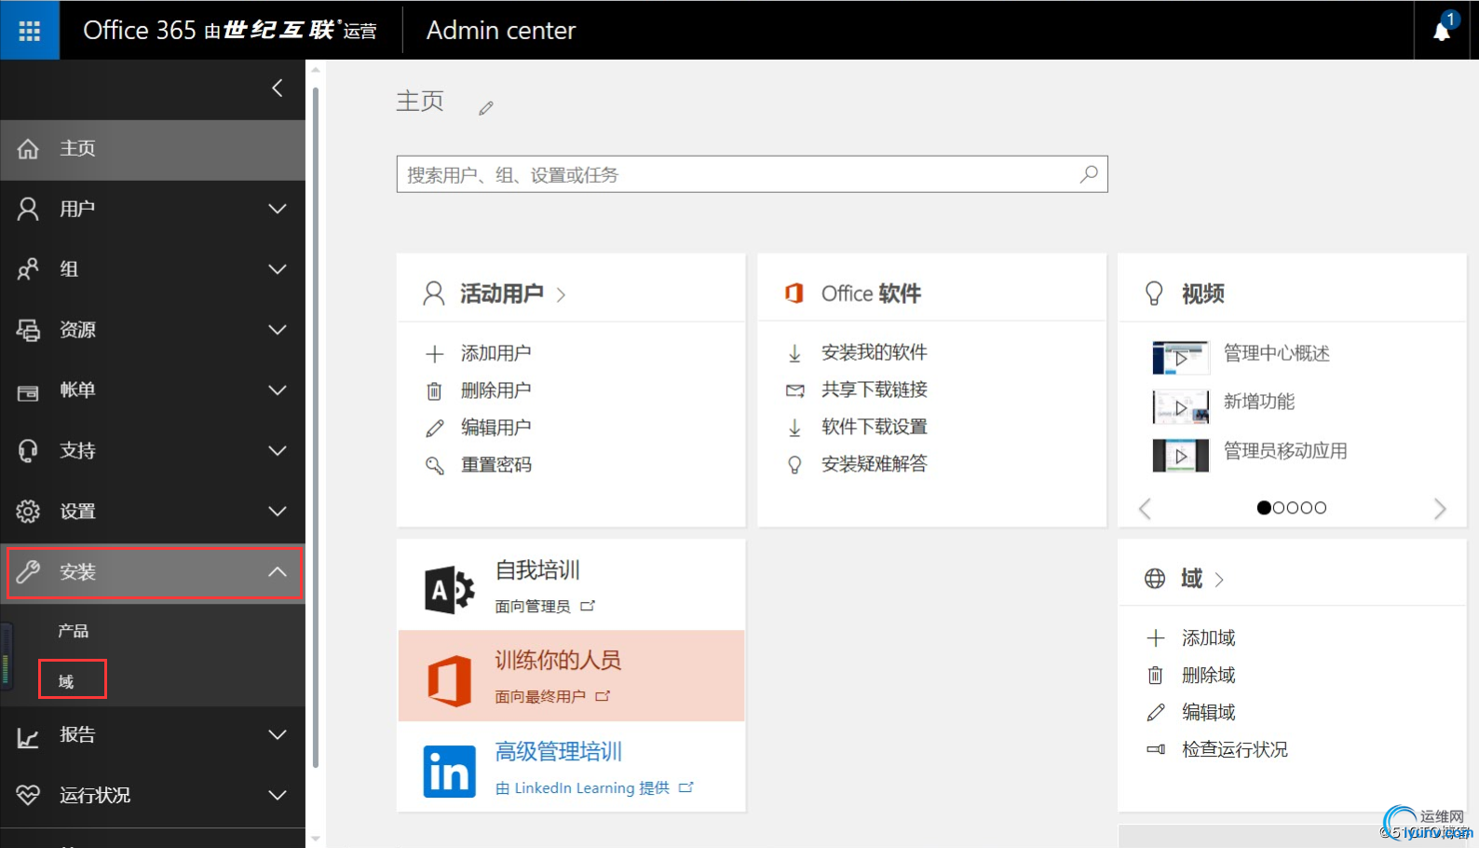Click the 搜索用户、组、设置或任务 search box
This screenshot has height=848, width=1479.
pos(752,174)
